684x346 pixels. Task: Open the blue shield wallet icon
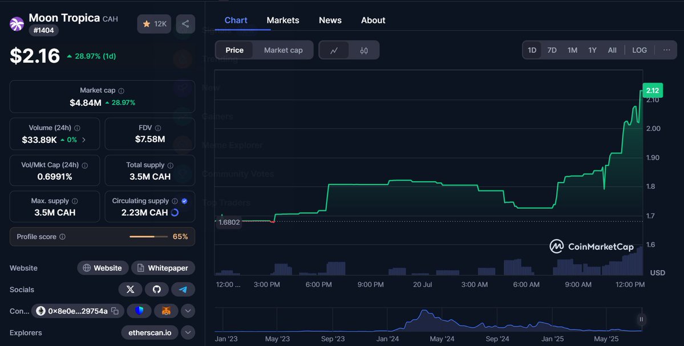[140, 311]
